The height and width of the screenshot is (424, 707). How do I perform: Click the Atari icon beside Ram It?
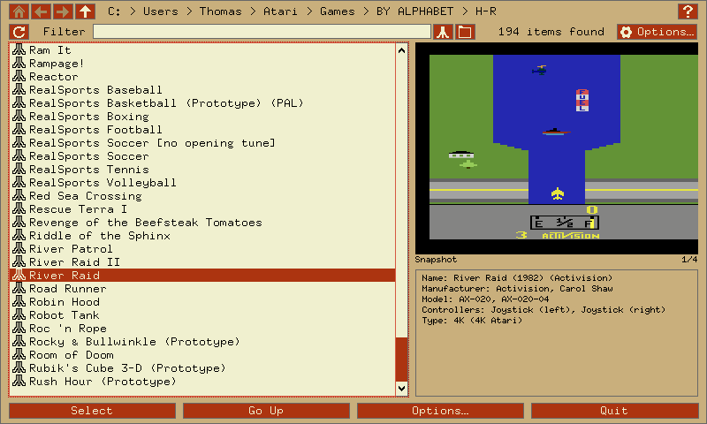(x=19, y=50)
